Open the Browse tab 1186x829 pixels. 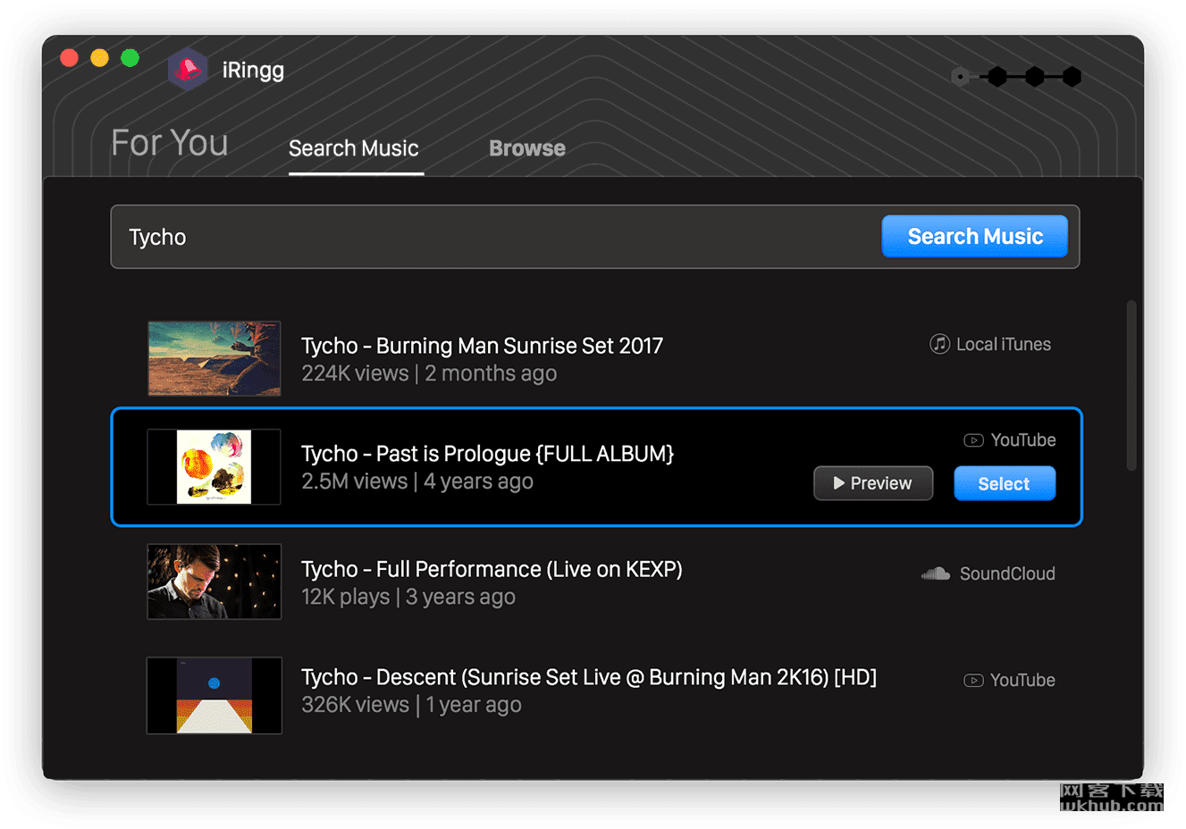[x=527, y=148]
